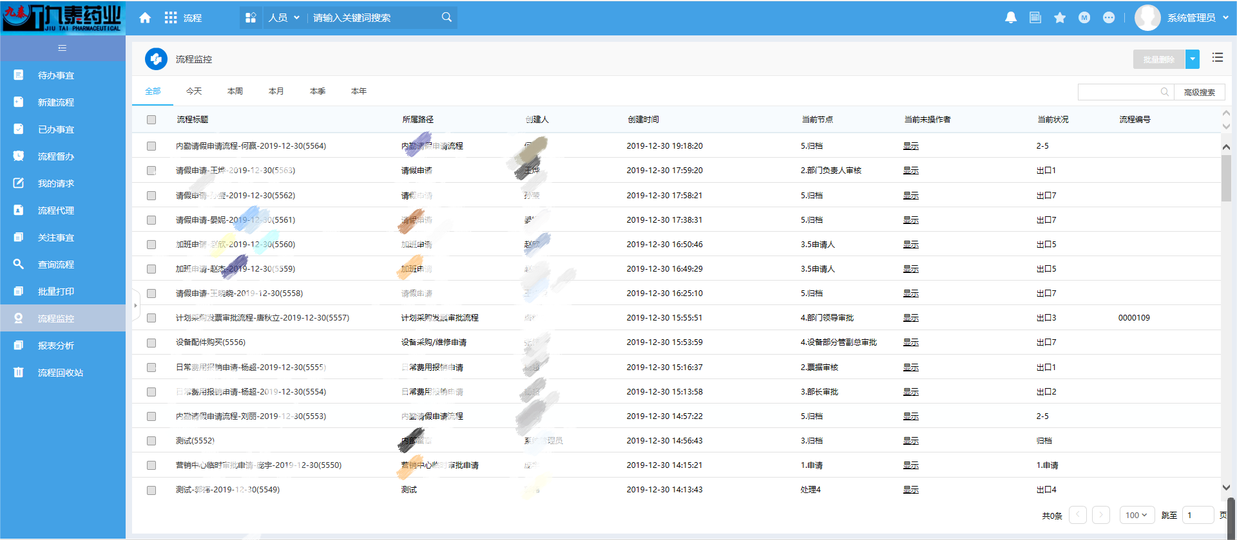
Task: Click 显示 link in the 0000109 row
Action: pos(911,318)
